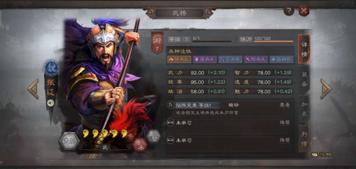356x169 pixels.
Task: Select the 枪兵A troop type badge
Action: (256, 59)
